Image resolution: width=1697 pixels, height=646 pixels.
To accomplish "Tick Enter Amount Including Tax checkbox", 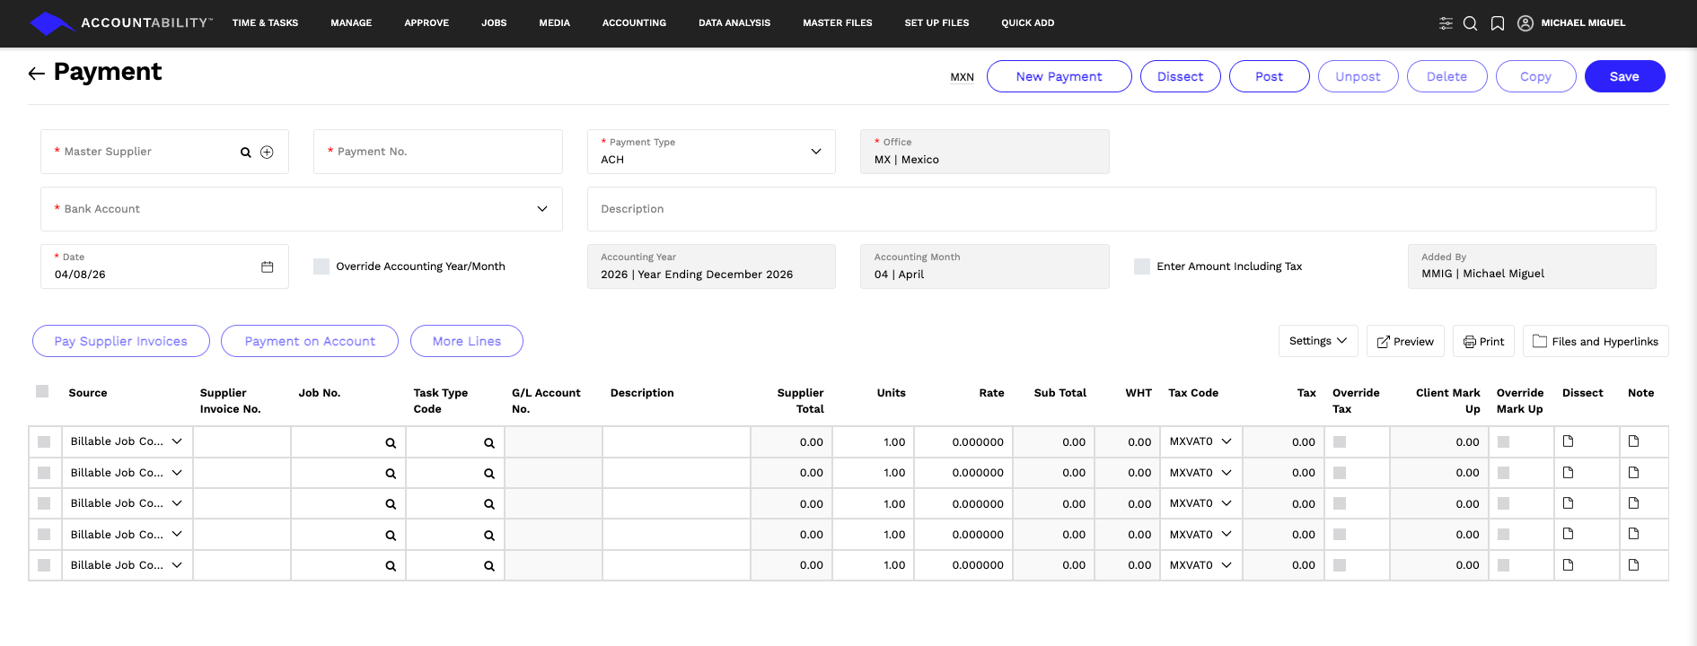I will tap(1142, 266).
